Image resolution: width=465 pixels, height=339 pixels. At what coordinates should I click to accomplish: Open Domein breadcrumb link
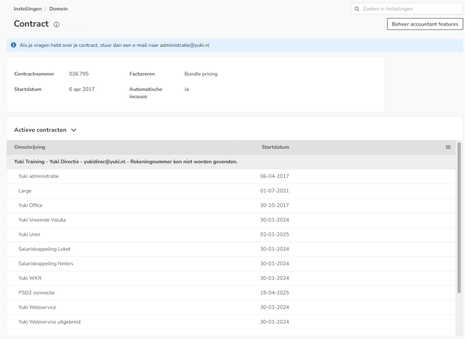click(x=58, y=9)
